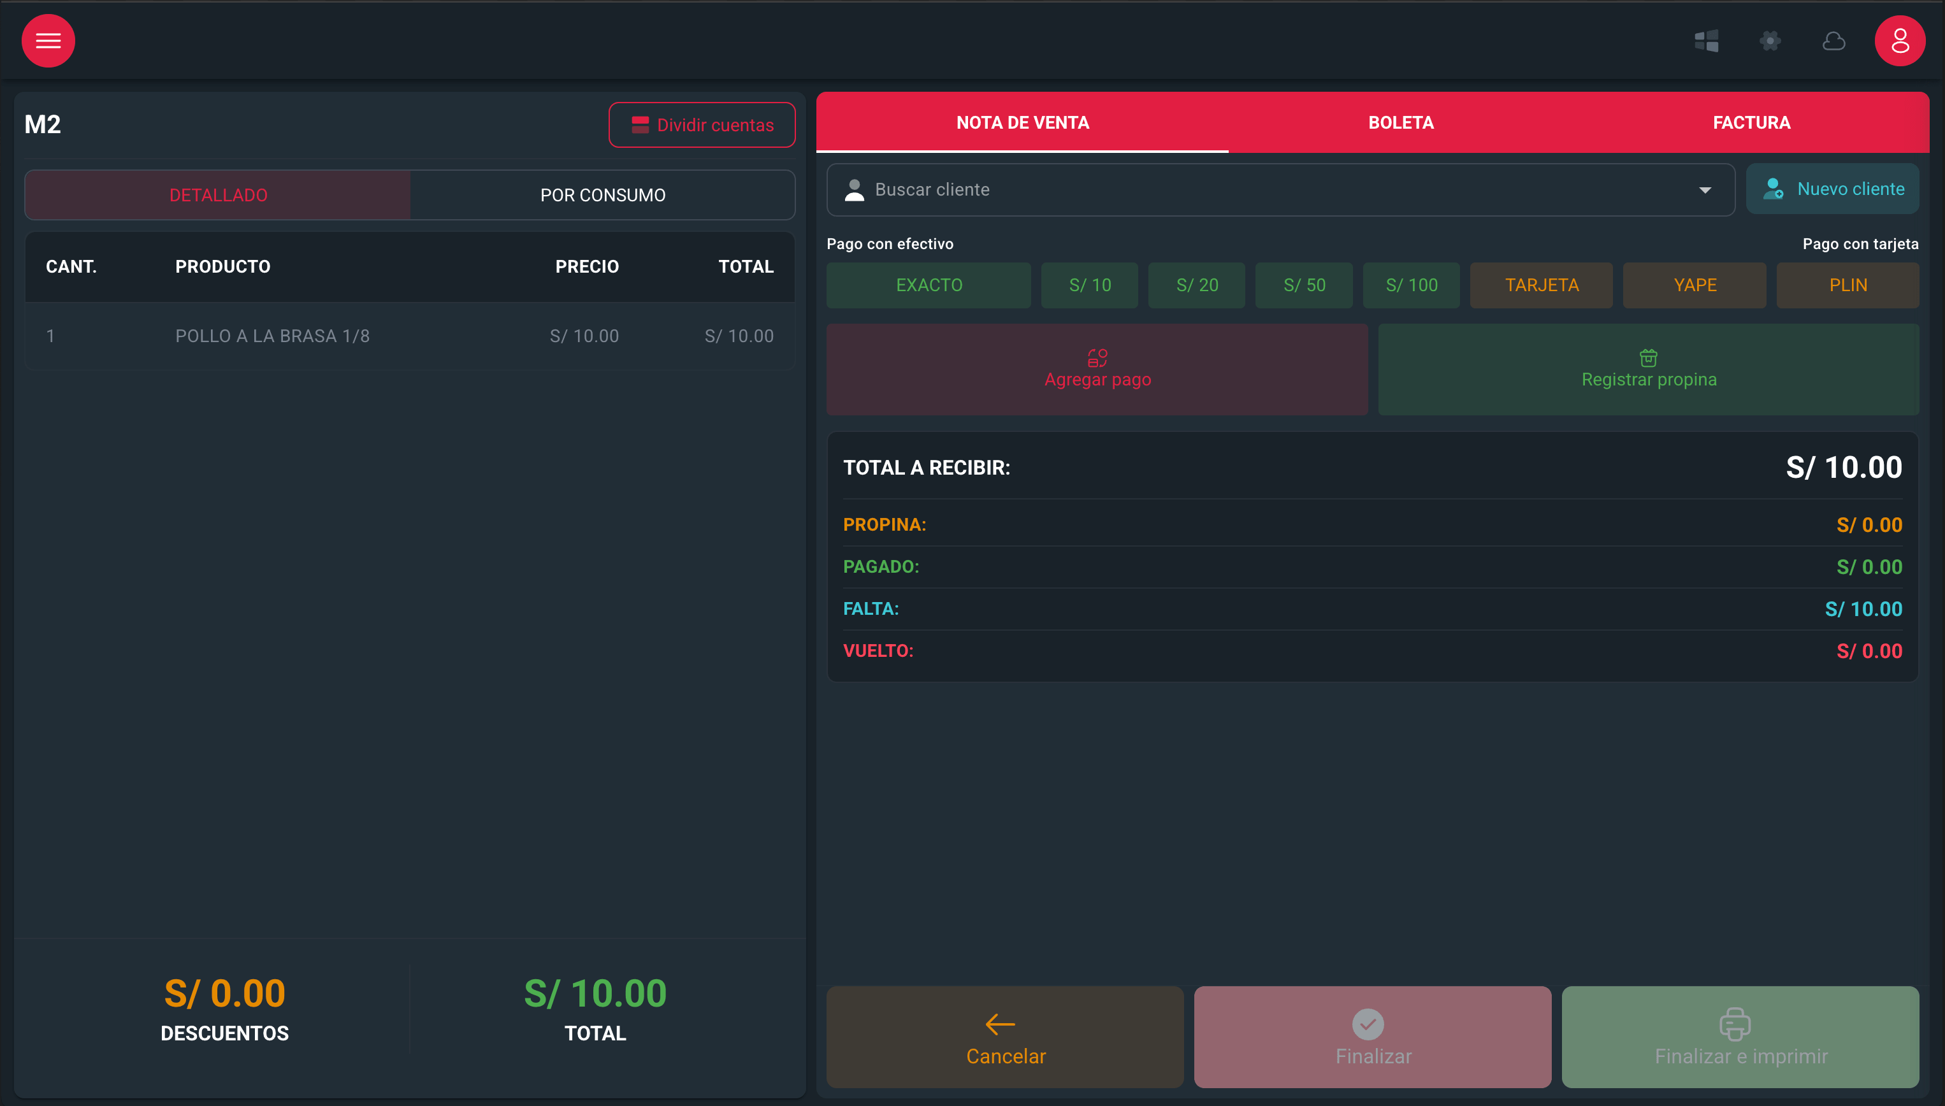Click the Nuevo cliente person-plus icon

point(1774,189)
